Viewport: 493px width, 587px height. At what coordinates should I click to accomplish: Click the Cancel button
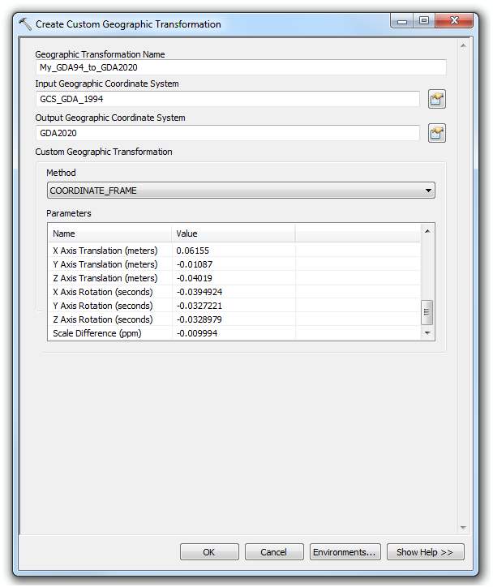click(x=274, y=552)
